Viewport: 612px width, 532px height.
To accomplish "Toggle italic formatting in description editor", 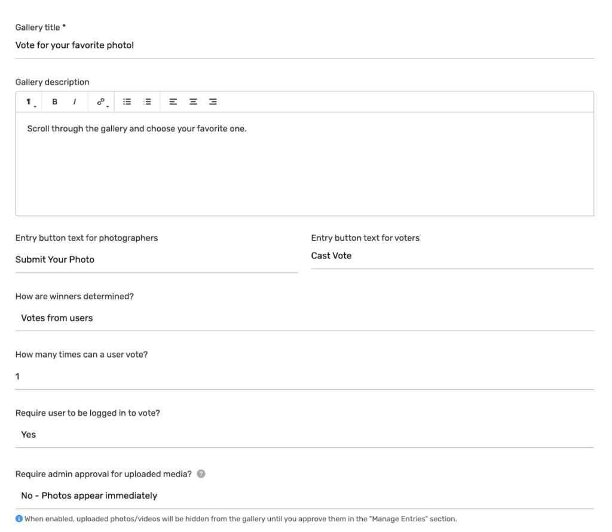I will (x=75, y=102).
